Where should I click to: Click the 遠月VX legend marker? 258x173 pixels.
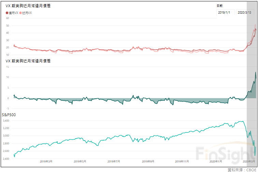(x=7, y=13)
